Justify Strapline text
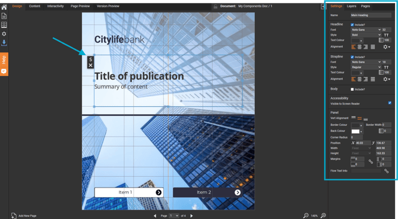 pyautogui.click(x=372, y=79)
